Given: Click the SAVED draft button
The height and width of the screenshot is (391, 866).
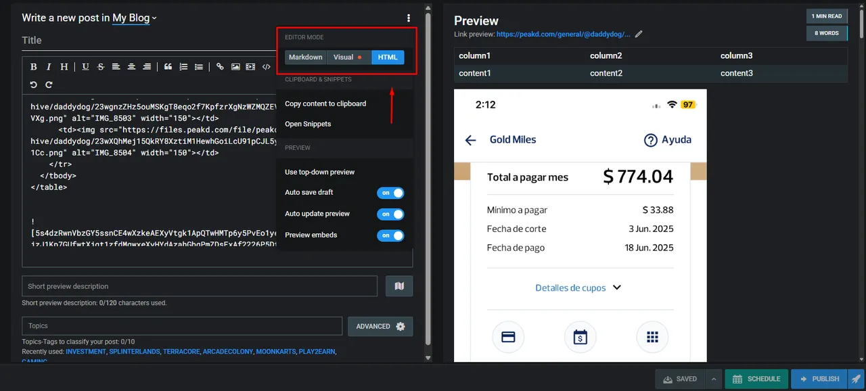Looking at the screenshot, I should (x=680, y=379).
